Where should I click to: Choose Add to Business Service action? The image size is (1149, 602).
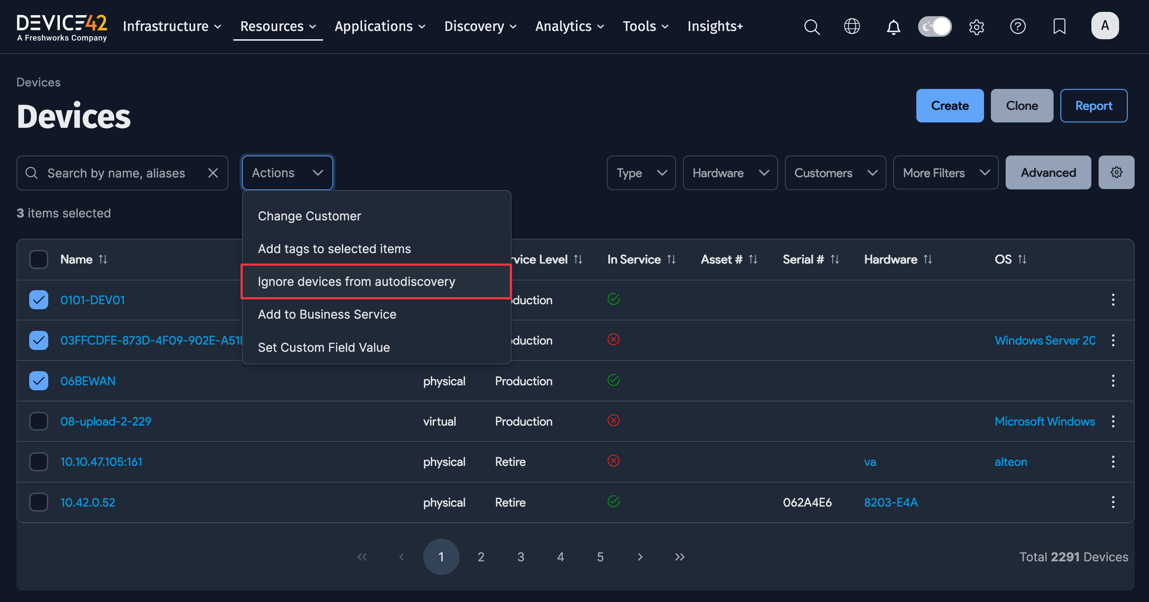[x=327, y=314]
